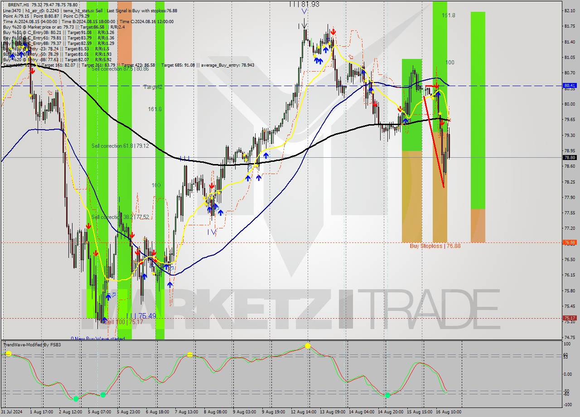Click the '100' label beside the right green zone

coord(449,63)
